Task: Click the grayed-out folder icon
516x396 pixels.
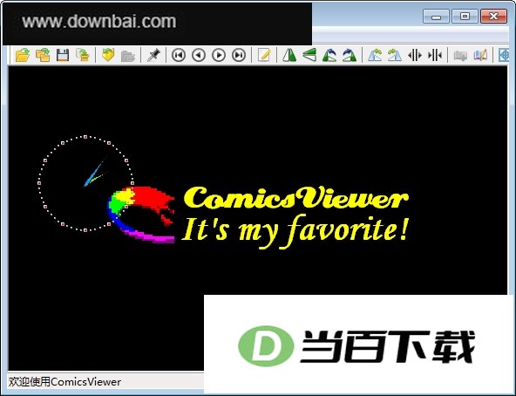Action: [x=128, y=56]
